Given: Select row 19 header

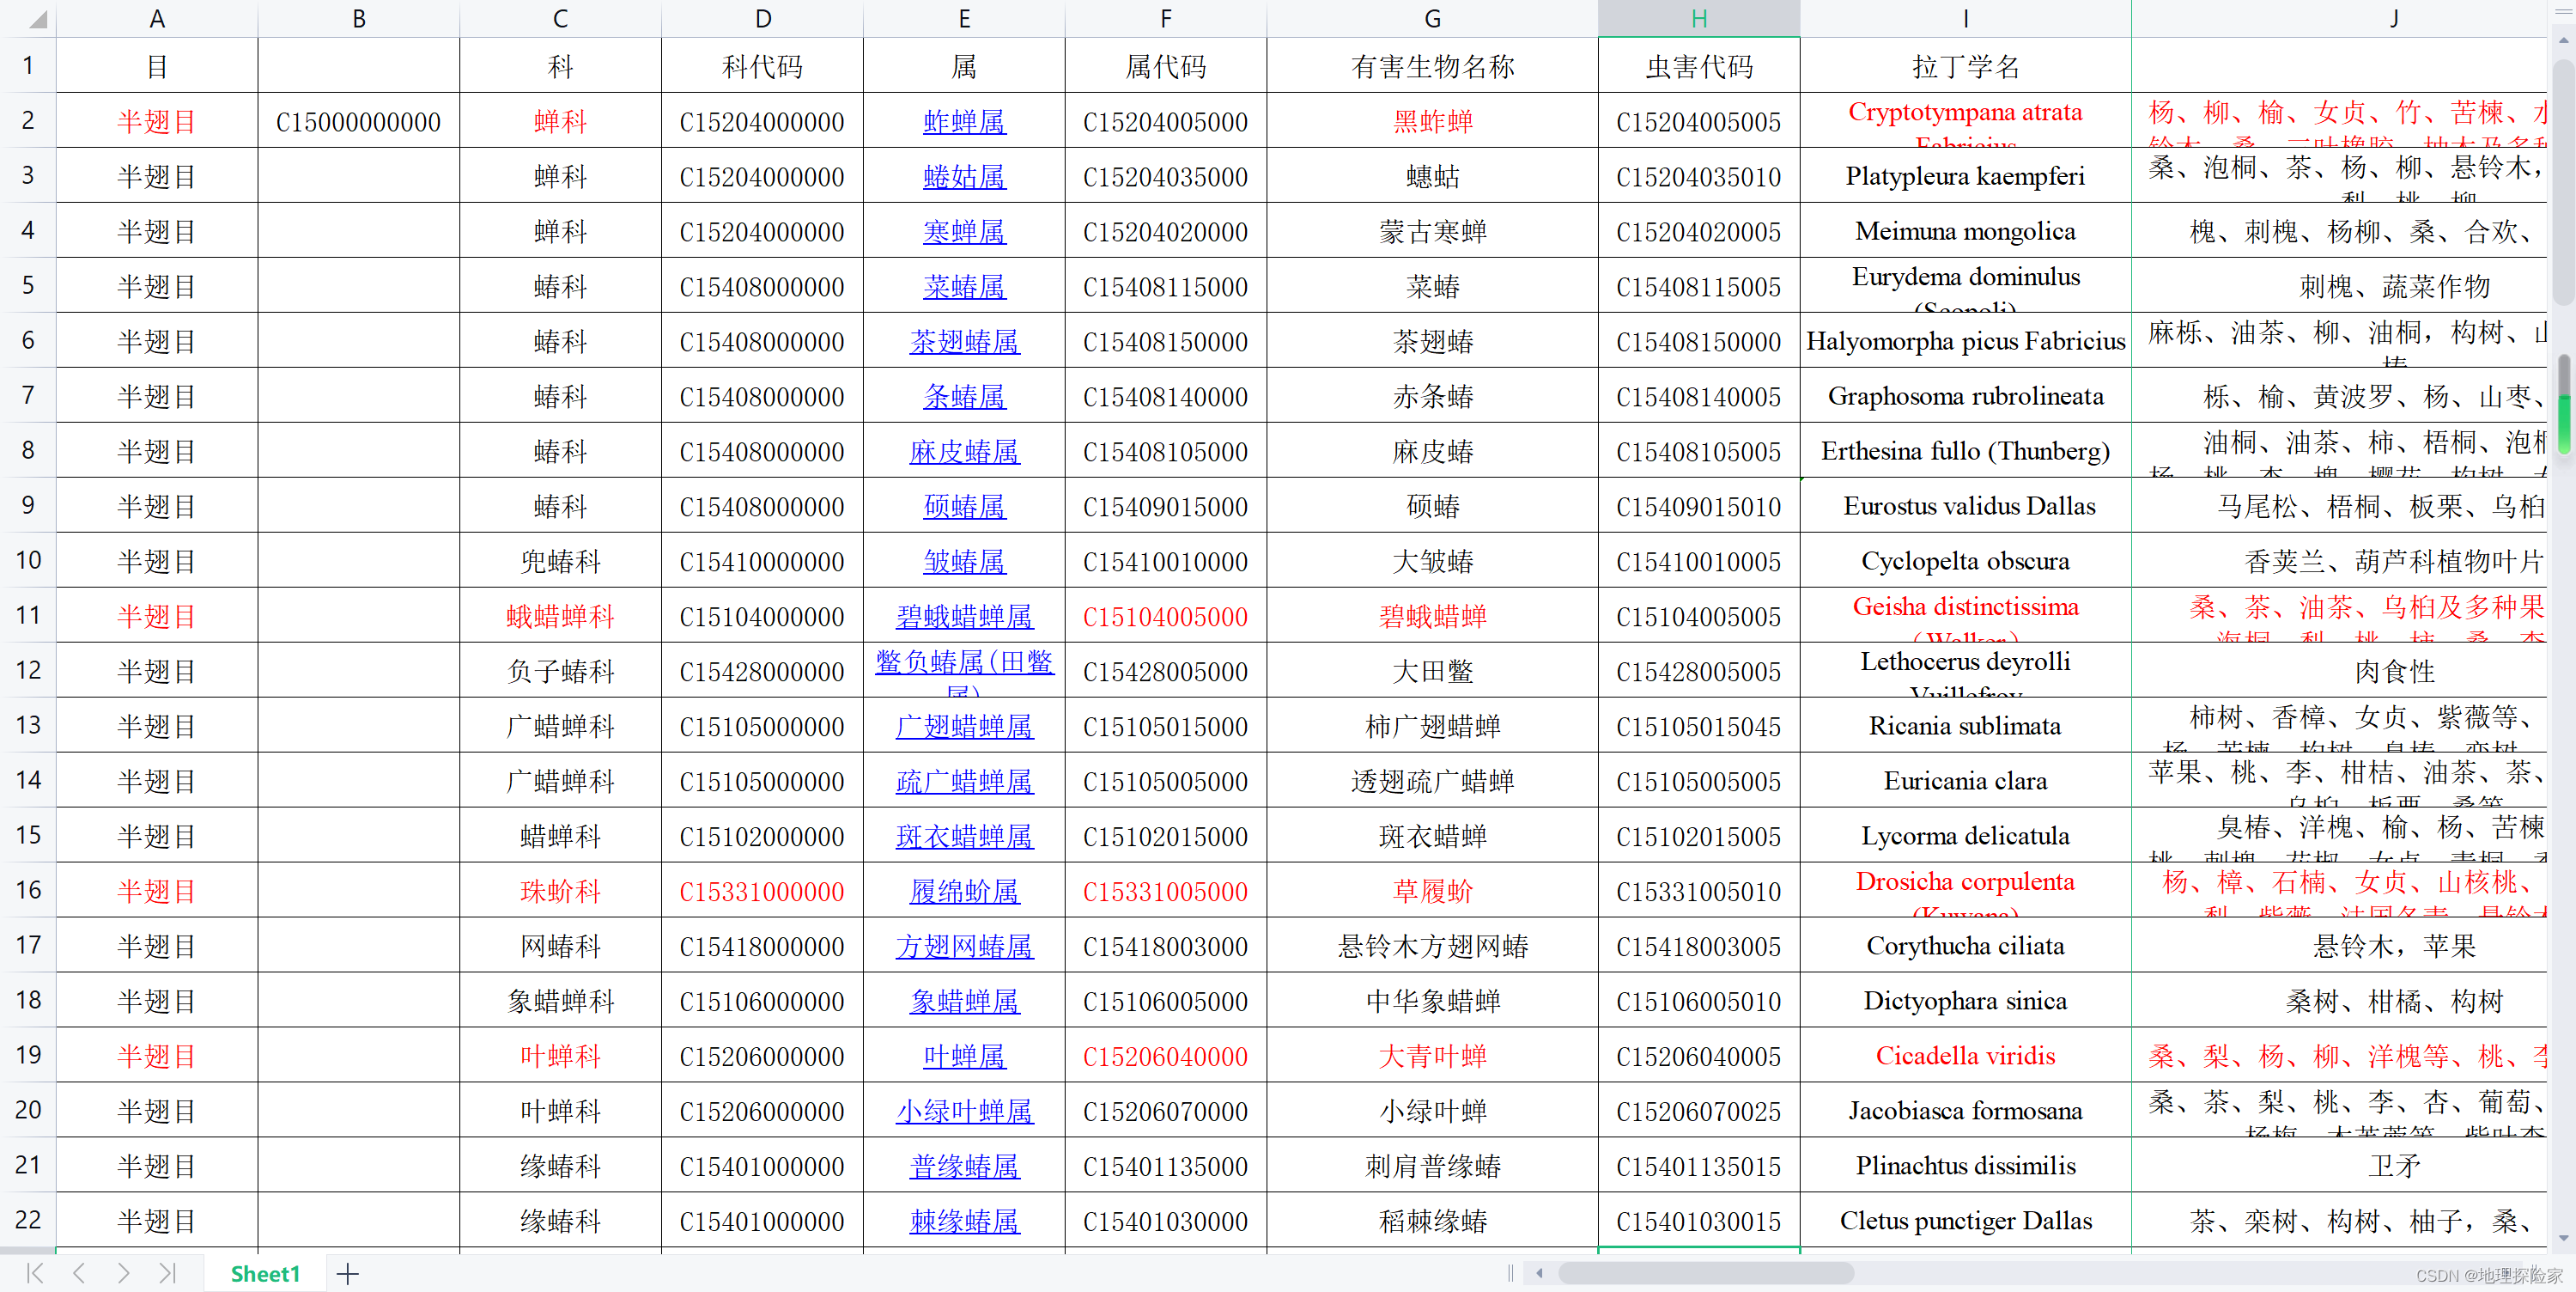Looking at the screenshot, I should tap(28, 1055).
